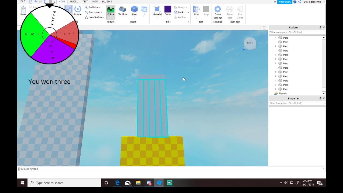343x193 pixels.
Task: Click the Back button in the viewport
Action: pyautogui.click(x=250, y=43)
